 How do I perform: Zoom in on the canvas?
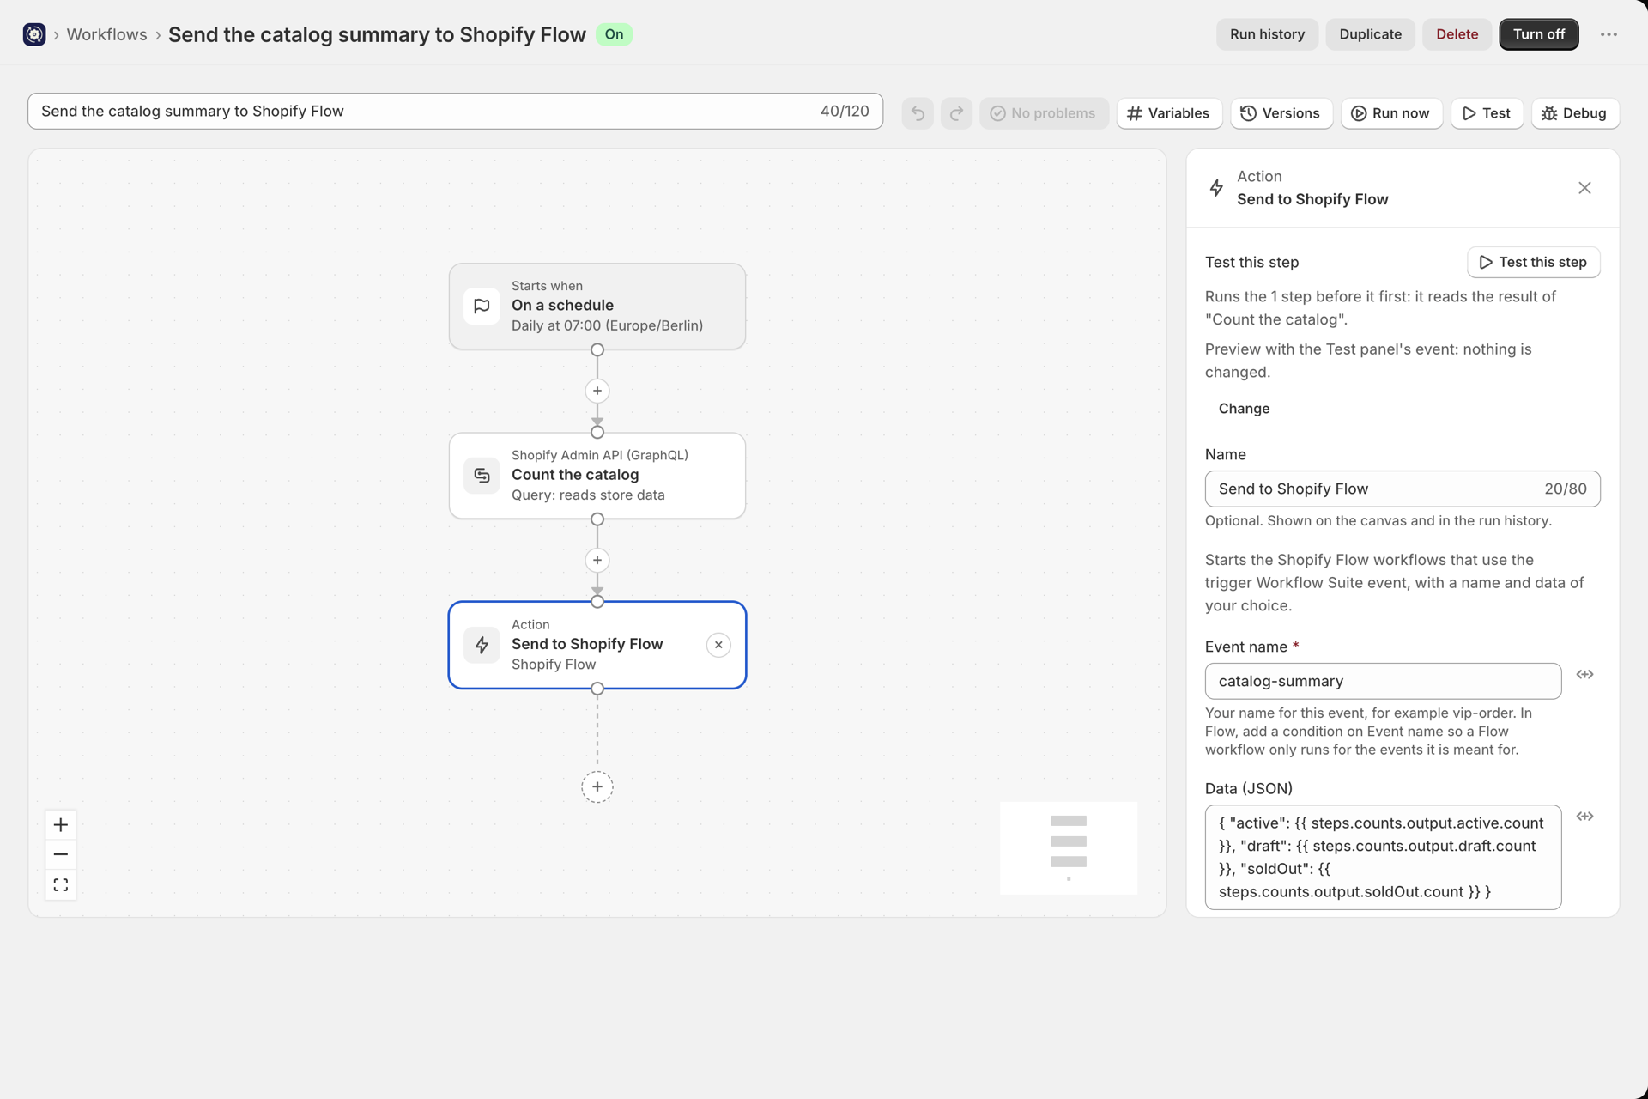61,825
